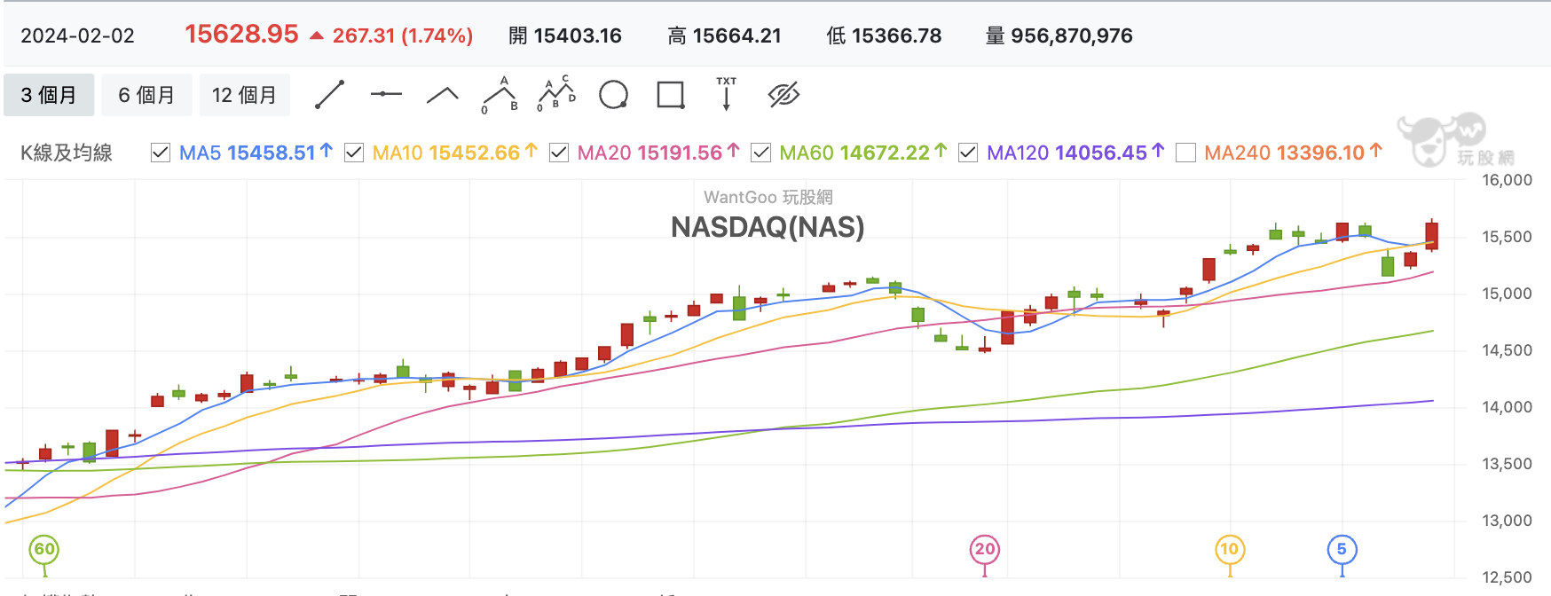1551x596 pixels.
Task: Click the 13,000 axis label
Action: 1507,521
